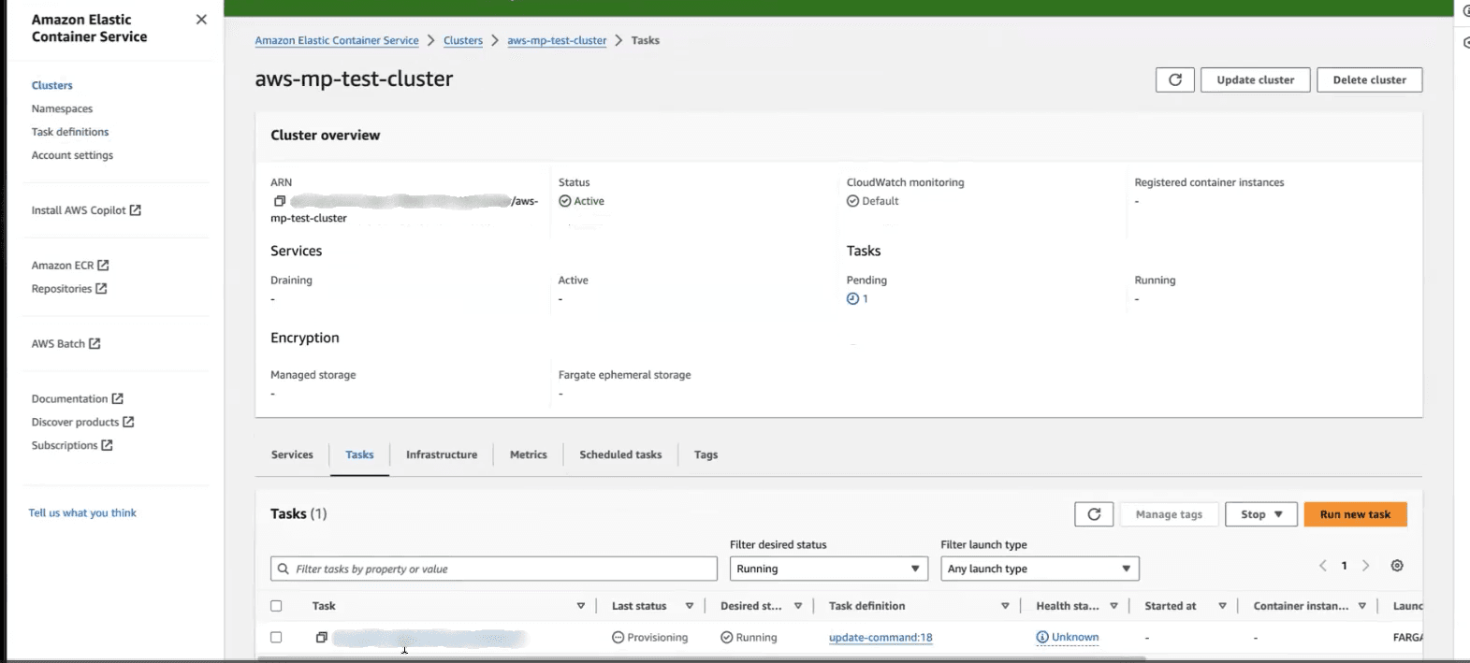Open the Filter desired status dropdown
The width and height of the screenshot is (1470, 663).
click(828, 569)
